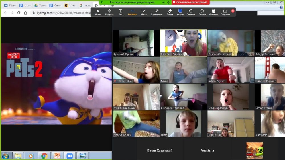Close the annotation toolbar with red X

233,11
